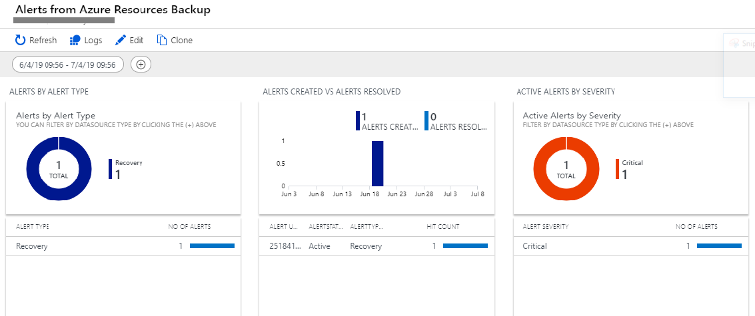The width and height of the screenshot is (755, 316).
Task: Click ALERTS BY ALERT TYPE section heading
Action: tap(49, 91)
